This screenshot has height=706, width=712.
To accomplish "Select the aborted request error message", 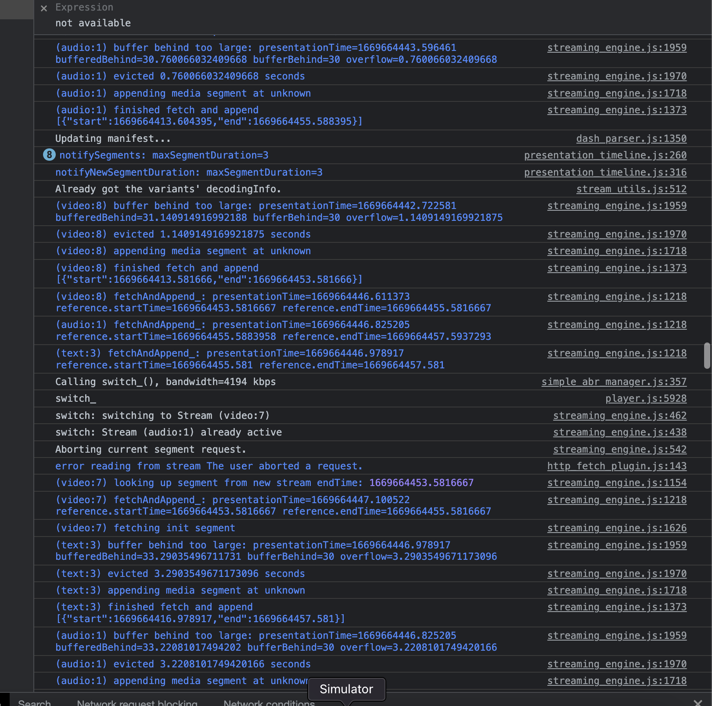I will [x=209, y=466].
